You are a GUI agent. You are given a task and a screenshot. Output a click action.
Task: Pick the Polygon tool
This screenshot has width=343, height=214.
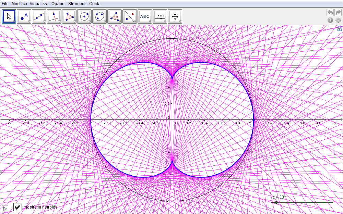pyautogui.click(x=69, y=16)
